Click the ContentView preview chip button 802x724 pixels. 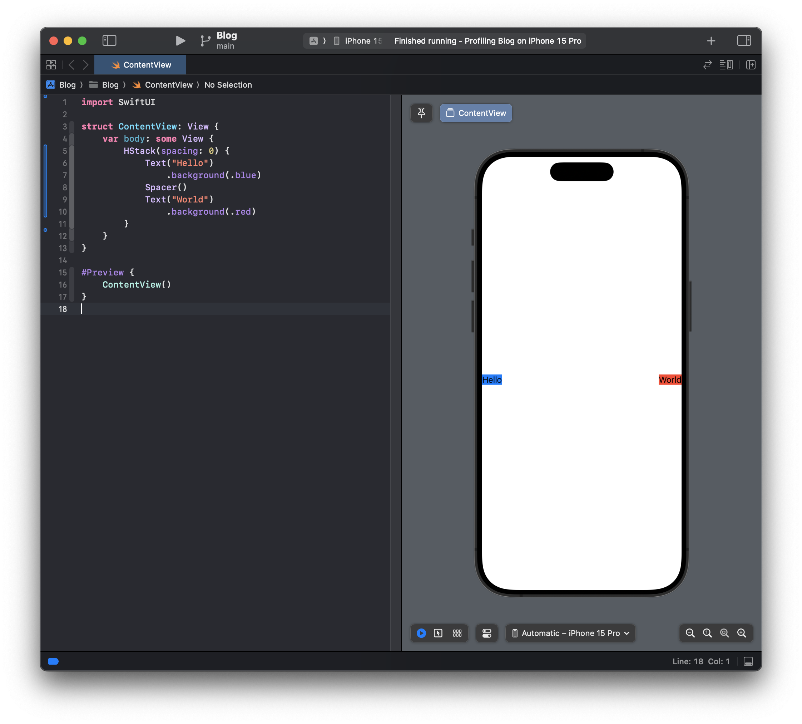coord(476,113)
